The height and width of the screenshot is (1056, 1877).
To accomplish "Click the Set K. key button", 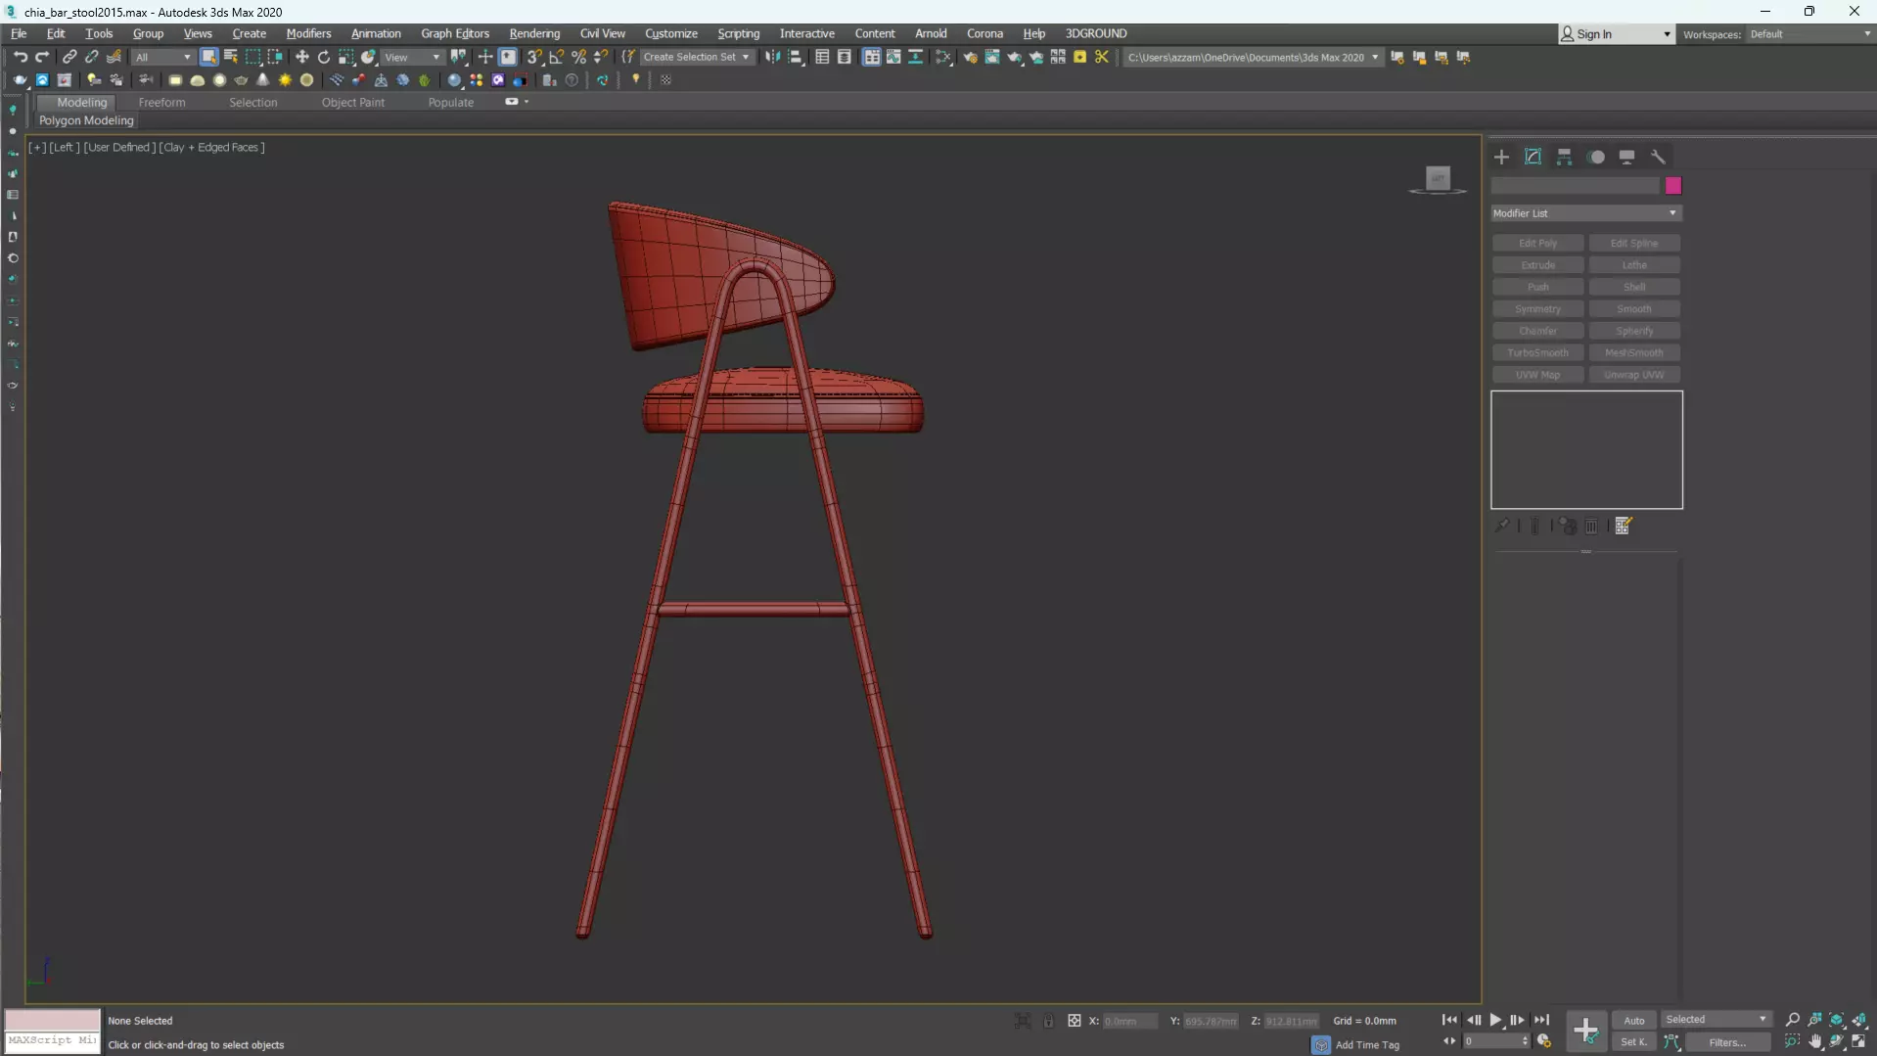I will coord(1634,1042).
